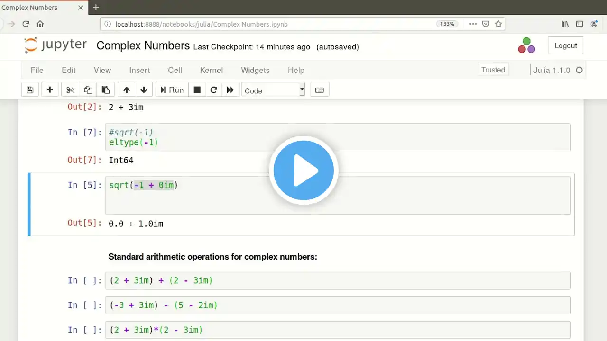The image size is (607, 341).
Task: Open the Help menu
Action: 296,70
